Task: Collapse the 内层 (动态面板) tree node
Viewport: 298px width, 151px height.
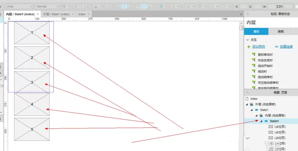Action: tap(256, 116)
